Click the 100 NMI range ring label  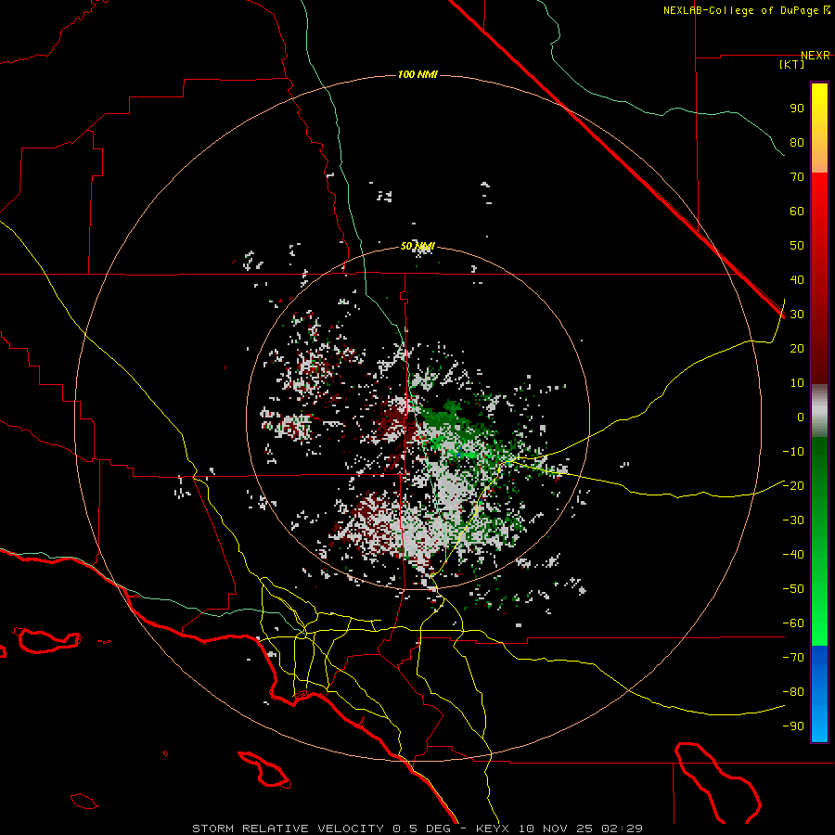417,74
